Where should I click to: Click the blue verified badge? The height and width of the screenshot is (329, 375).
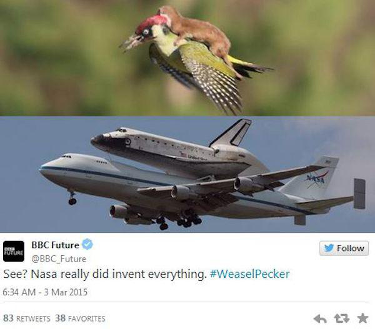(87, 244)
